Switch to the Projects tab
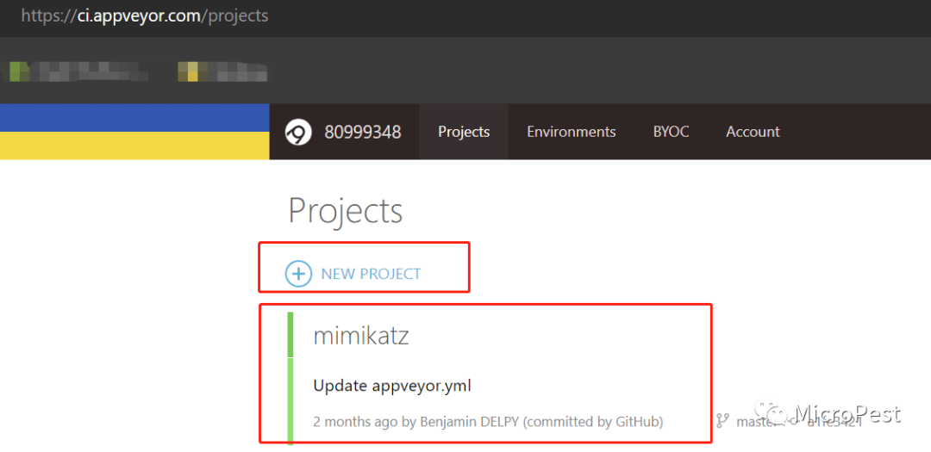This screenshot has height=452, width=931. point(464,132)
